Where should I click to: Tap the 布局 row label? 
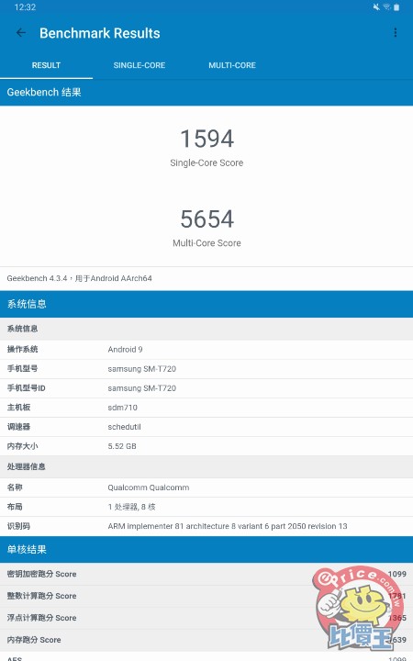point(15,507)
